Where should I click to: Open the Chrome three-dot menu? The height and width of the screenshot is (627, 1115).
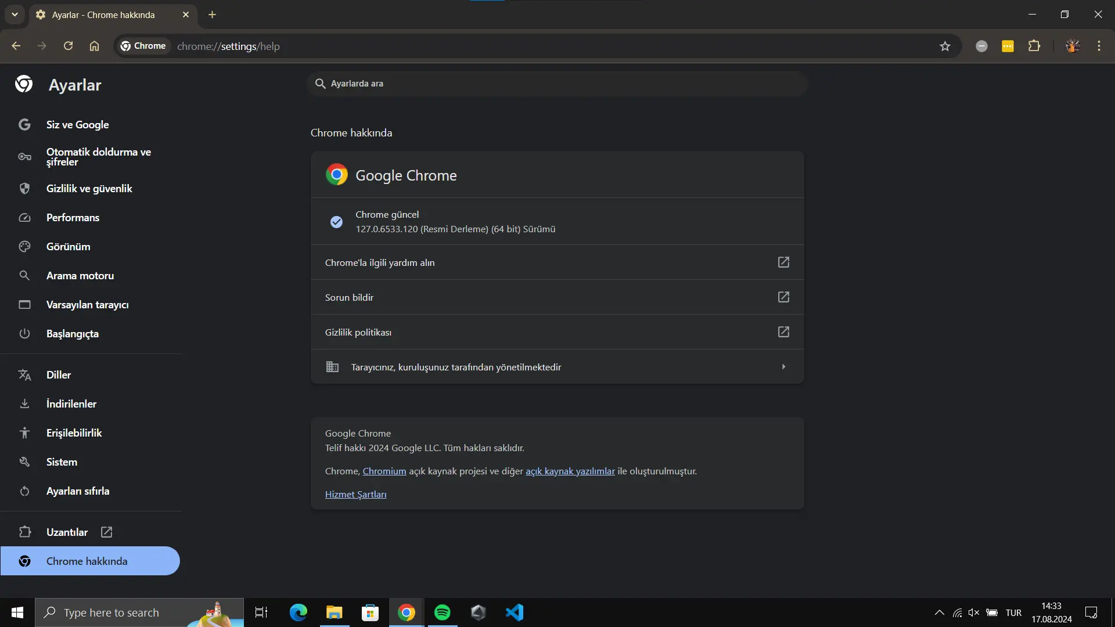pos(1099,46)
